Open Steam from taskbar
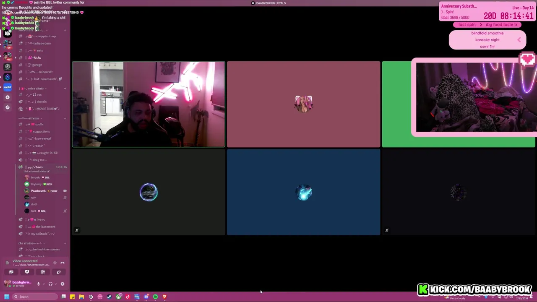Image resolution: width=537 pixels, height=302 pixels. (x=109, y=297)
